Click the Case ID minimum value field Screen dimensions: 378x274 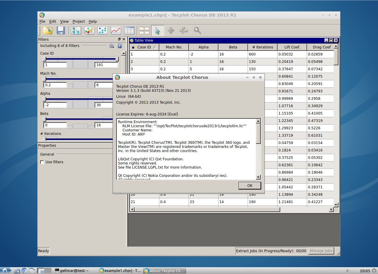point(55,65)
